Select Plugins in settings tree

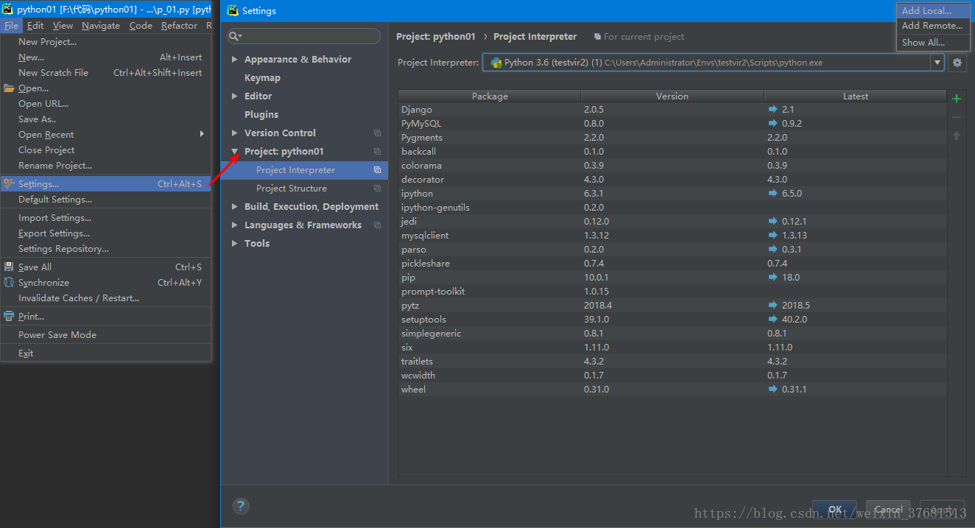pyautogui.click(x=304, y=115)
